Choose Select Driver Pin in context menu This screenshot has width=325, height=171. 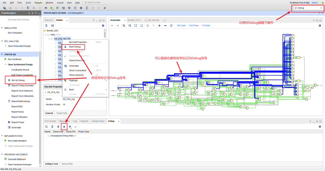pyautogui.click(x=77, y=61)
